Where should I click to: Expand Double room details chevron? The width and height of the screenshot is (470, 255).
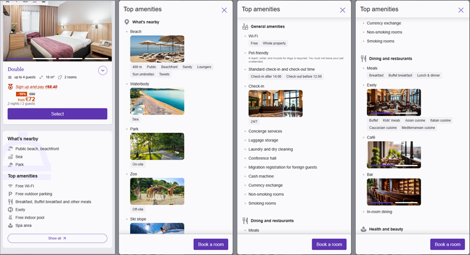103,71
